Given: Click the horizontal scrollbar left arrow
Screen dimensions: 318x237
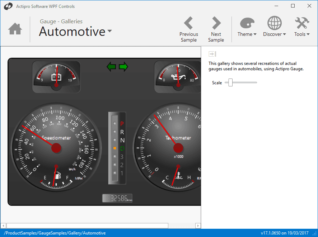Looking at the screenshot, I should (x=3, y=226).
